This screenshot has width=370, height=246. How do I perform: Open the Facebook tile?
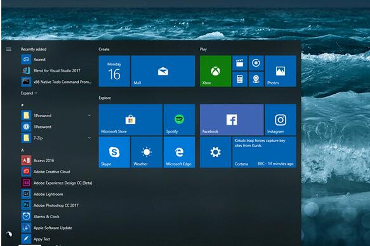click(232, 120)
